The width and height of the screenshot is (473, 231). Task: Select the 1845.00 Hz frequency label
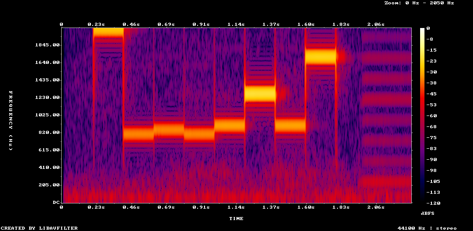(48, 45)
